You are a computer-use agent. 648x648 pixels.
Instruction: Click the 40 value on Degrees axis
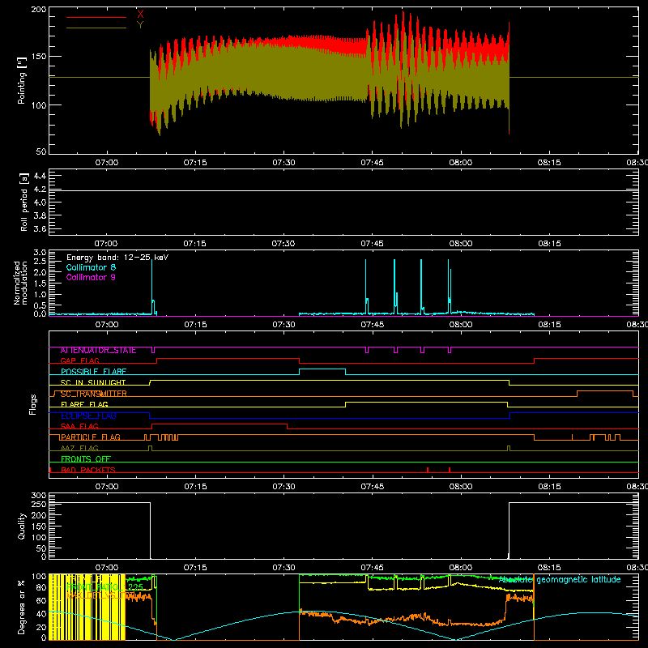click(x=41, y=614)
